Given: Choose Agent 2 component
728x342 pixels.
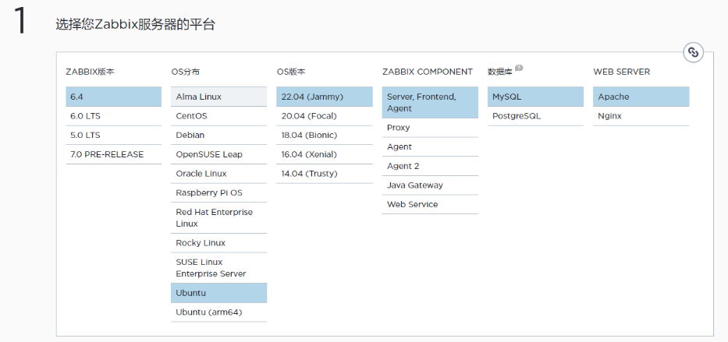Looking at the screenshot, I should coord(430,166).
